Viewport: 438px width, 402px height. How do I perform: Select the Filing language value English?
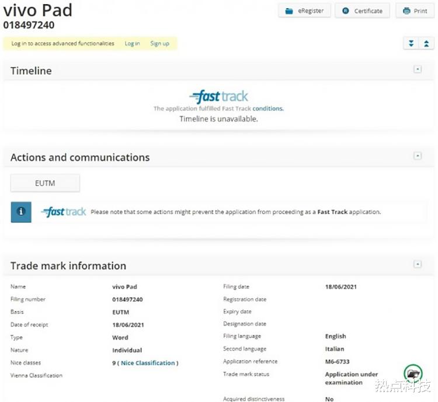[335, 336]
